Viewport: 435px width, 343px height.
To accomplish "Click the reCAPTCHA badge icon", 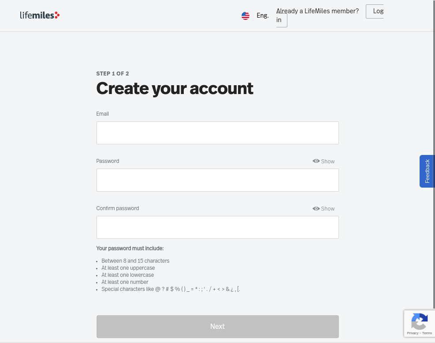I will [x=419, y=321].
